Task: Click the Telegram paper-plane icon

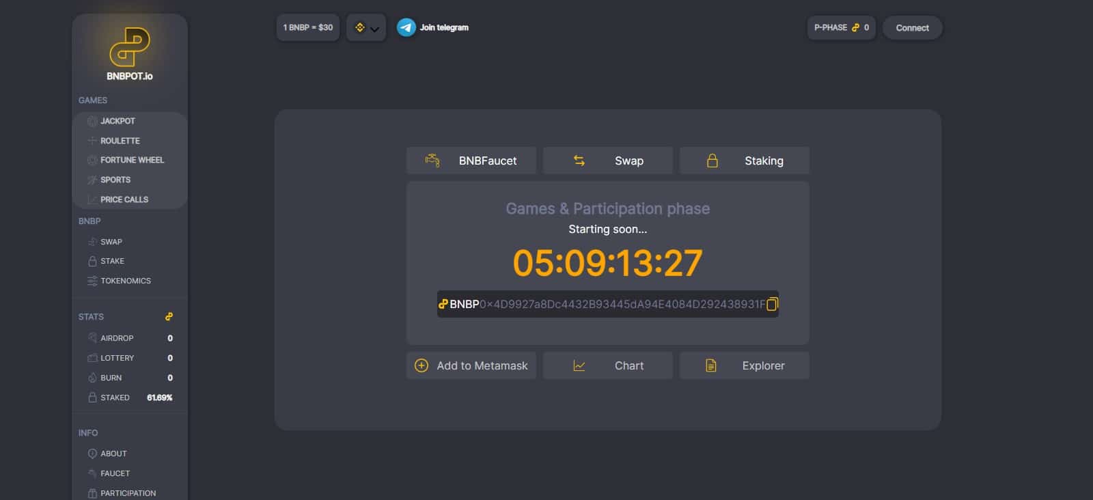Action: 406,27
